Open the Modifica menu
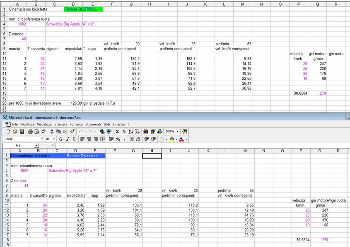This screenshot has height=247, width=350. pos(27,124)
